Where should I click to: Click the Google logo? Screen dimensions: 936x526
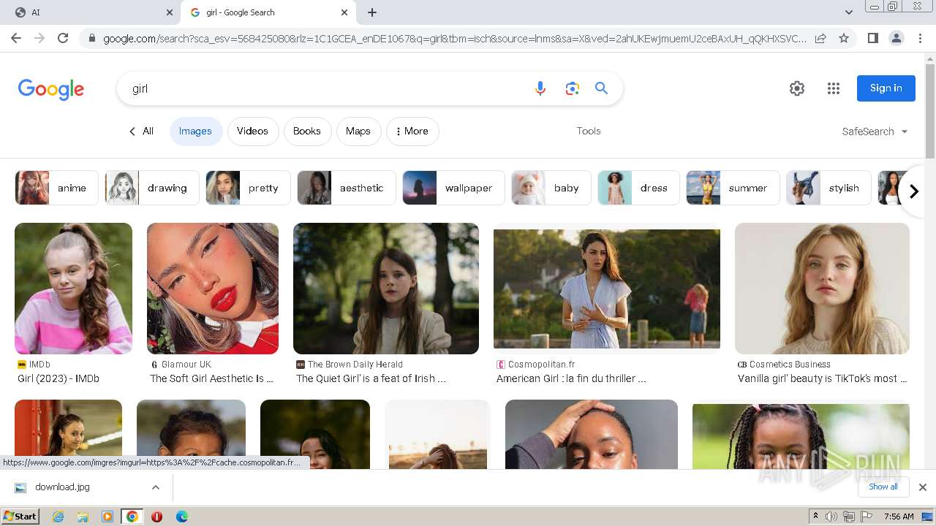pos(51,89)
